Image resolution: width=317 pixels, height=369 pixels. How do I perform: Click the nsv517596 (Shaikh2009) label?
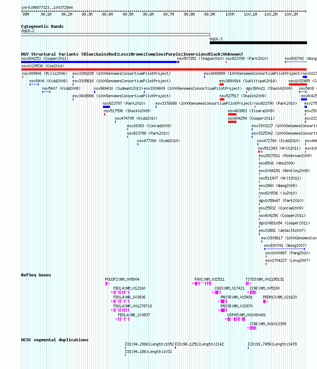(x=127, y=111)
